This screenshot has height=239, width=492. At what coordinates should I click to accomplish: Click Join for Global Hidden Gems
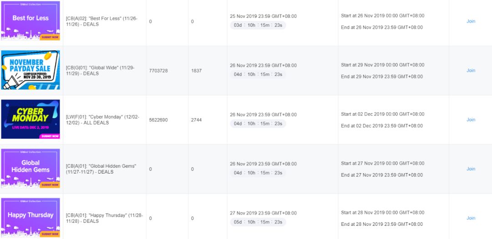point(471,169)
